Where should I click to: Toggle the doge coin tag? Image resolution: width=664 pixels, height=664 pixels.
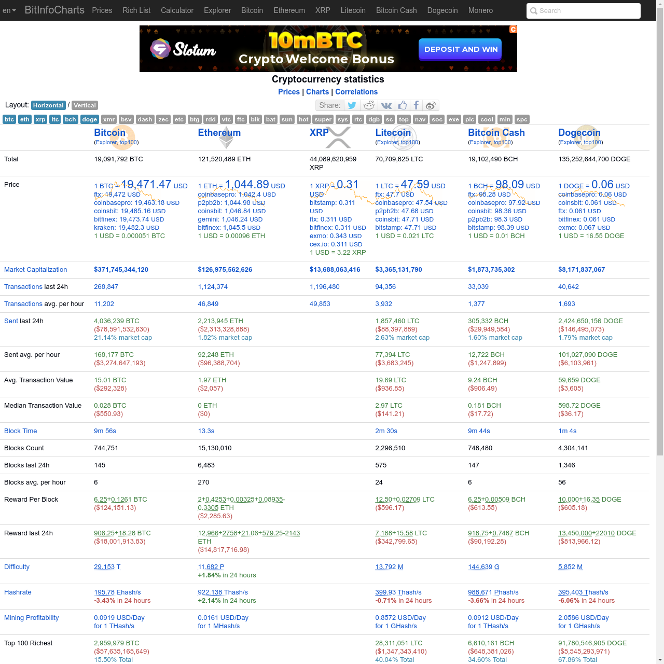point(90,119)
